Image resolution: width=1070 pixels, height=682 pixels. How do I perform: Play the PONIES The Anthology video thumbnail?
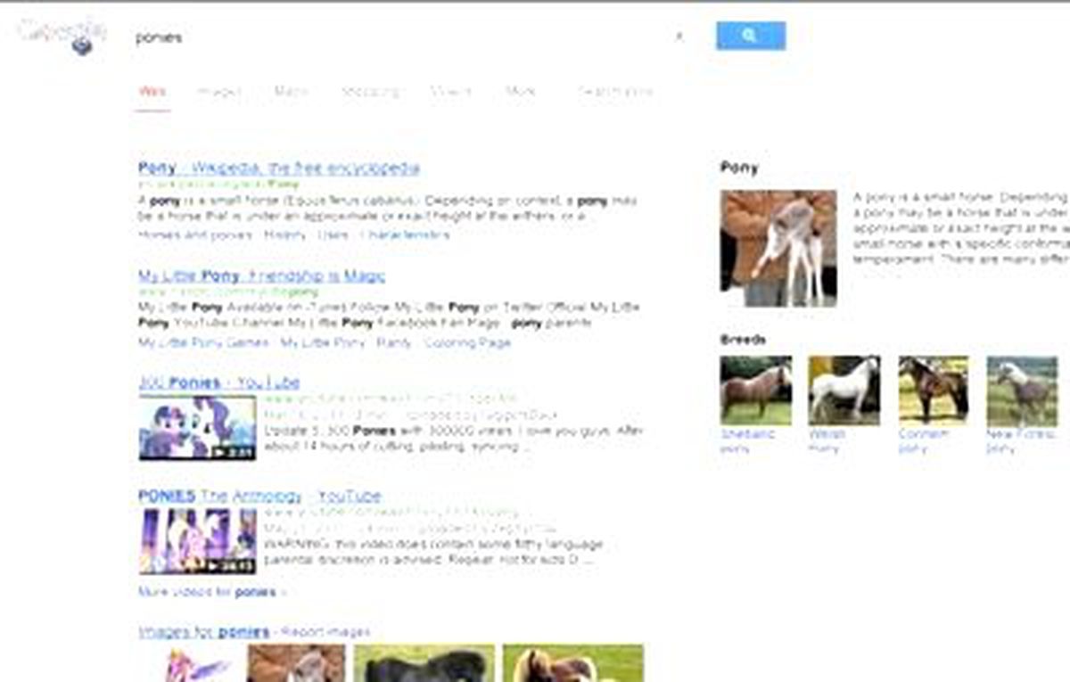(197, 541)
